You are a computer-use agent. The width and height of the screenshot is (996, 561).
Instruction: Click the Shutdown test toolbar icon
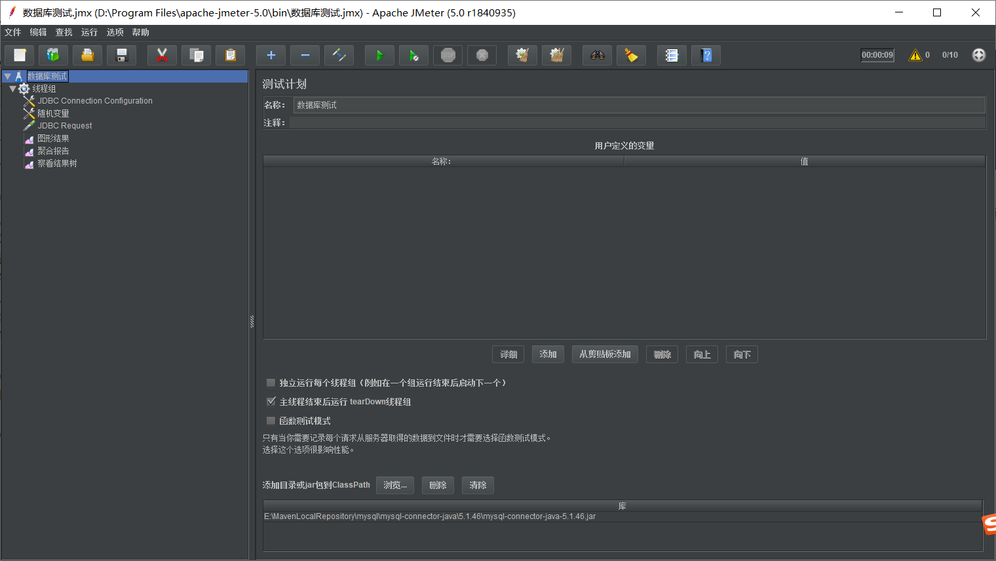click(482, 56)
